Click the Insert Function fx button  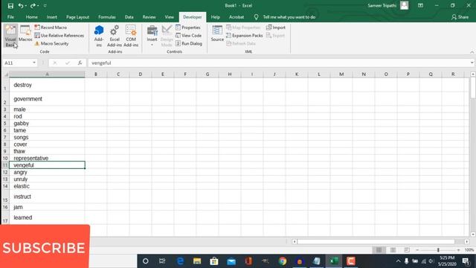click(80, 63)
